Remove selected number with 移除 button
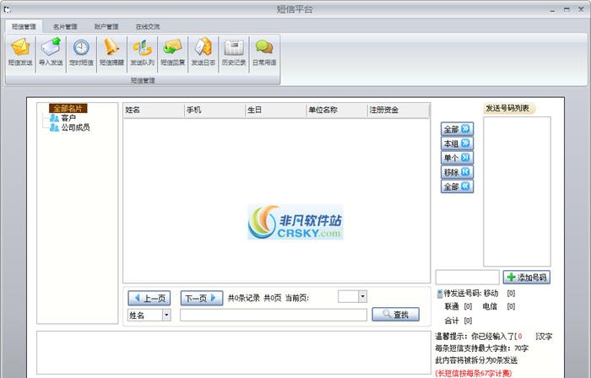 (x=457, y=172)
